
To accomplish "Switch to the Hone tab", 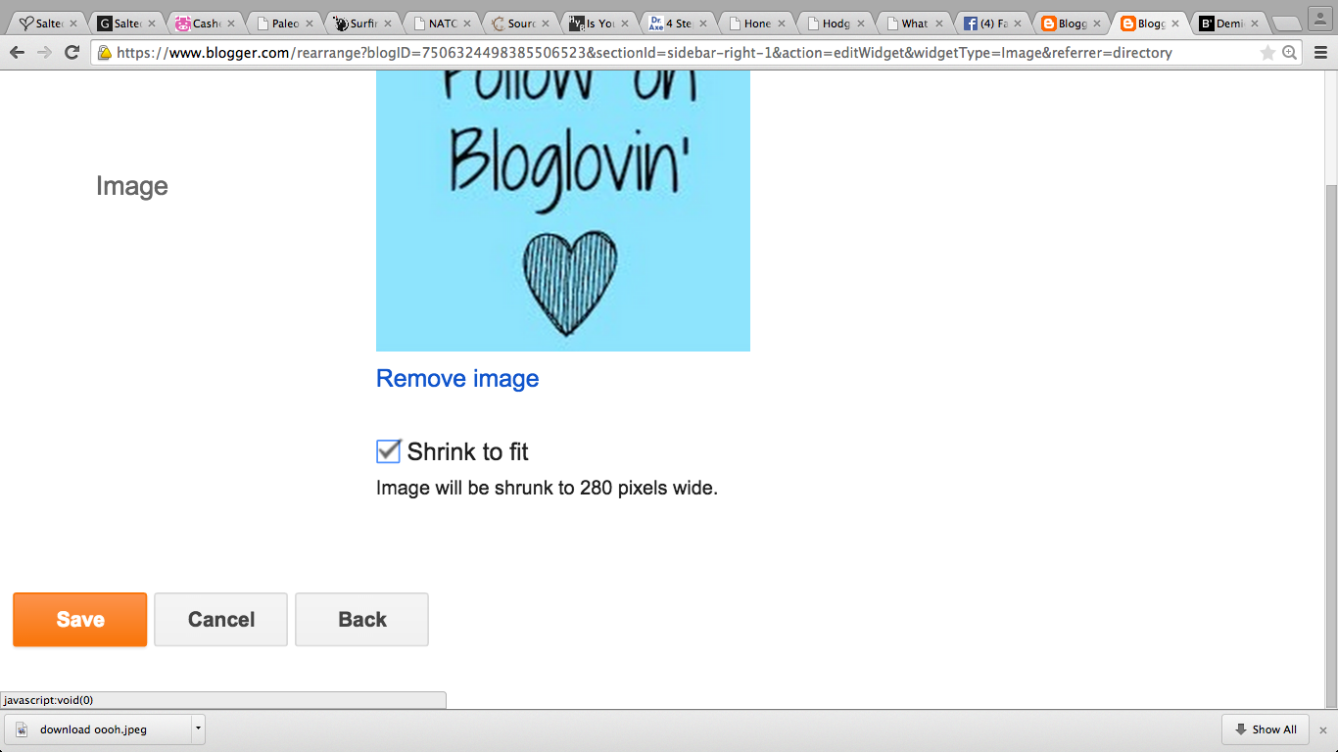I will 758,23.
